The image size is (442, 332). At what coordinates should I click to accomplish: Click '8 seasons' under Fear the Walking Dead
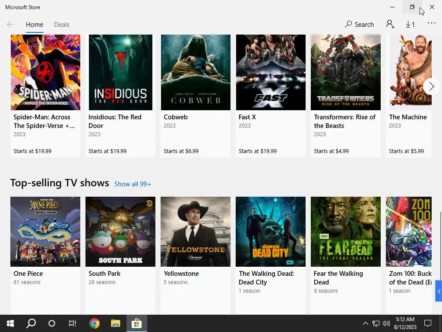pos(326,291)
